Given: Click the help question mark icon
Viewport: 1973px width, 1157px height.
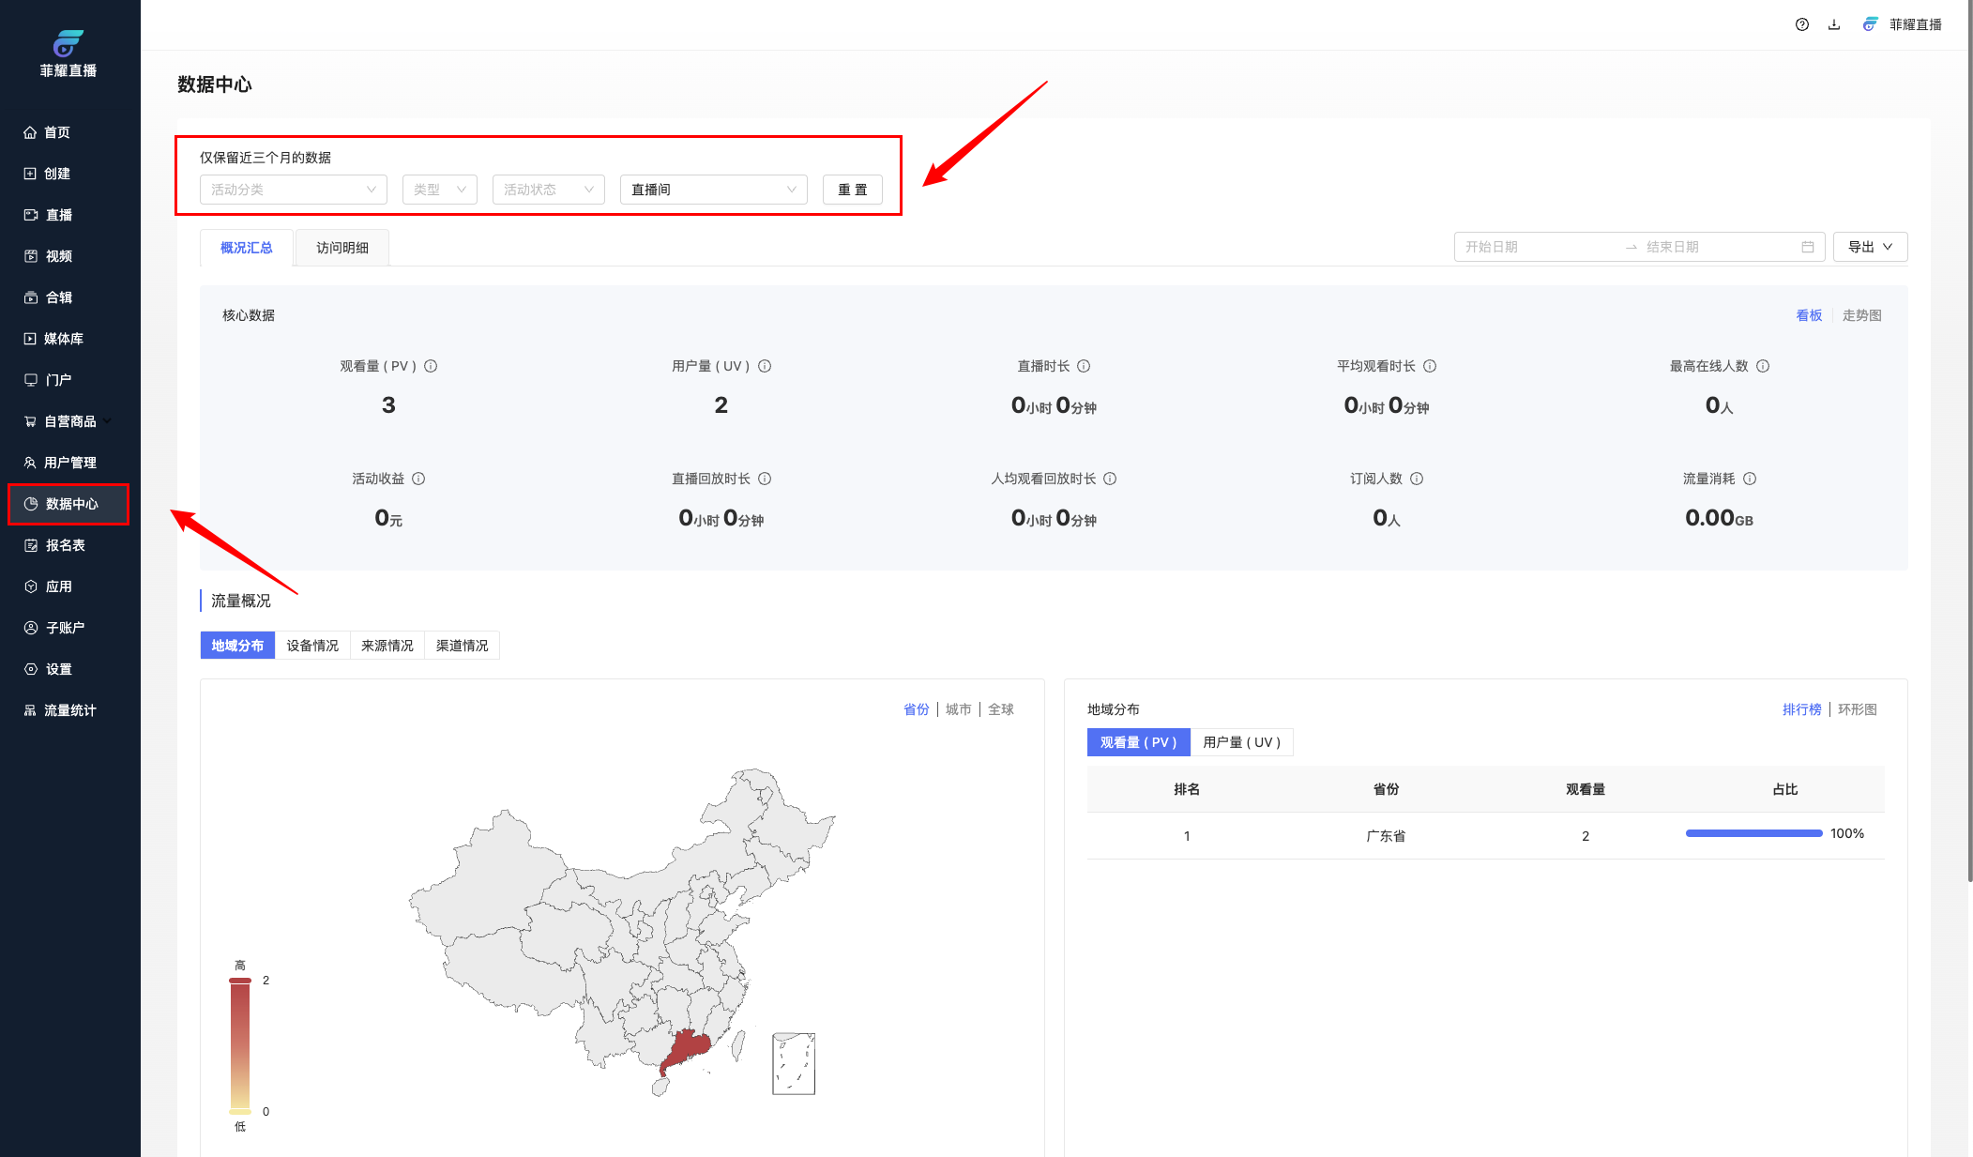Looking at the screenshot, I should tap(1801, 24).
